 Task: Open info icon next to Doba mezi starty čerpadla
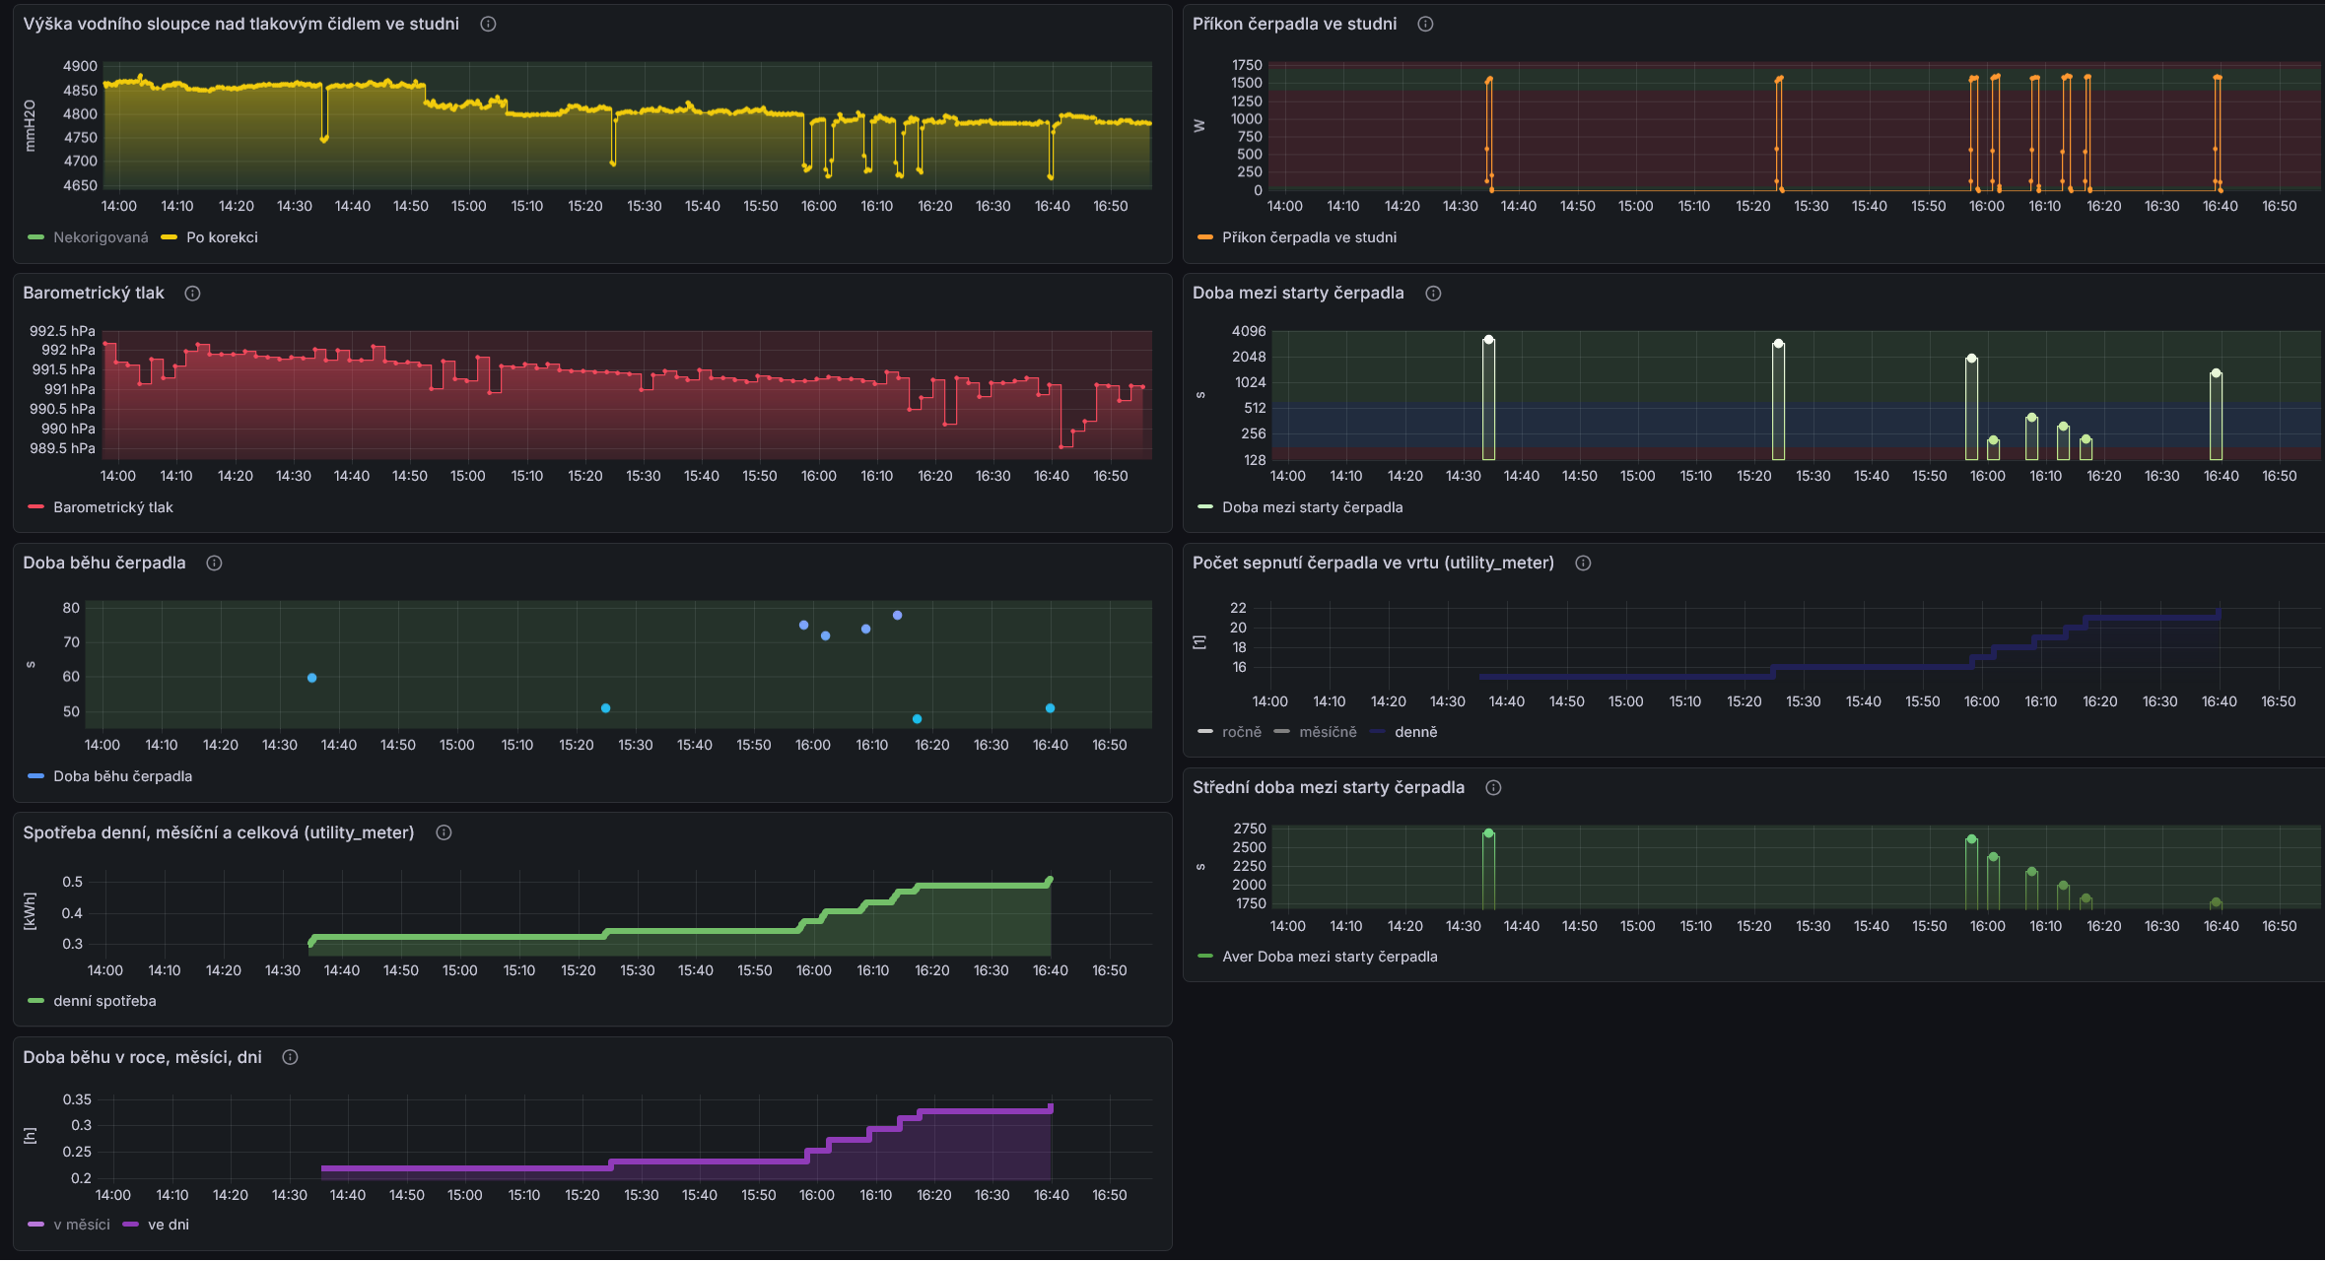tap(1433, 294)
